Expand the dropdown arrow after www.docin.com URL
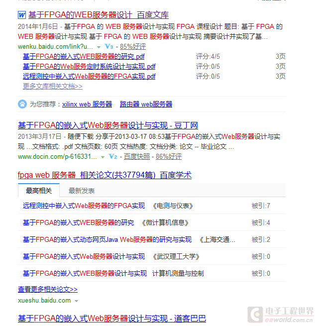 coord(103,157)
